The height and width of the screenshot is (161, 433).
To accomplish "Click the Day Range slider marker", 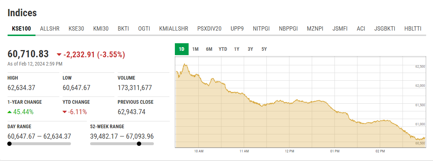I will pyautogui.click(x=9, y=144).
